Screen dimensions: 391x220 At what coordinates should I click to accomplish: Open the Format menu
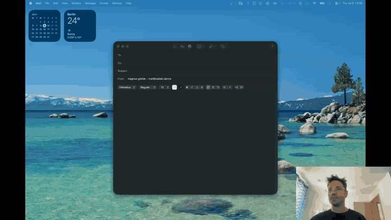coord(104,3)
